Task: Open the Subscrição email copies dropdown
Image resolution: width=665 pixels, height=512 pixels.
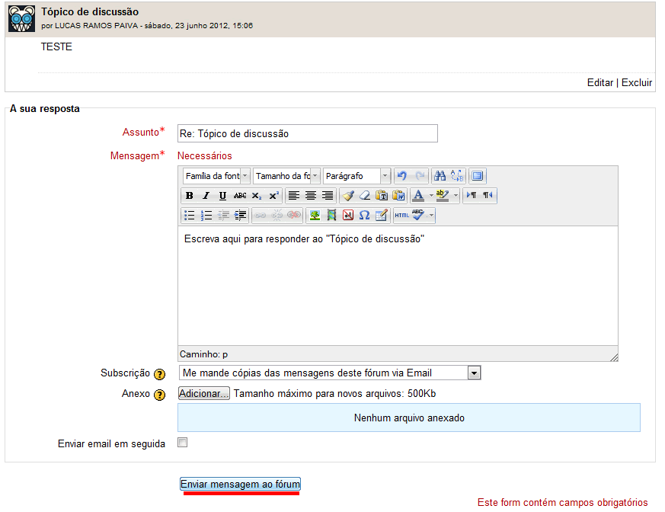Action: click(x=330, y=373)
